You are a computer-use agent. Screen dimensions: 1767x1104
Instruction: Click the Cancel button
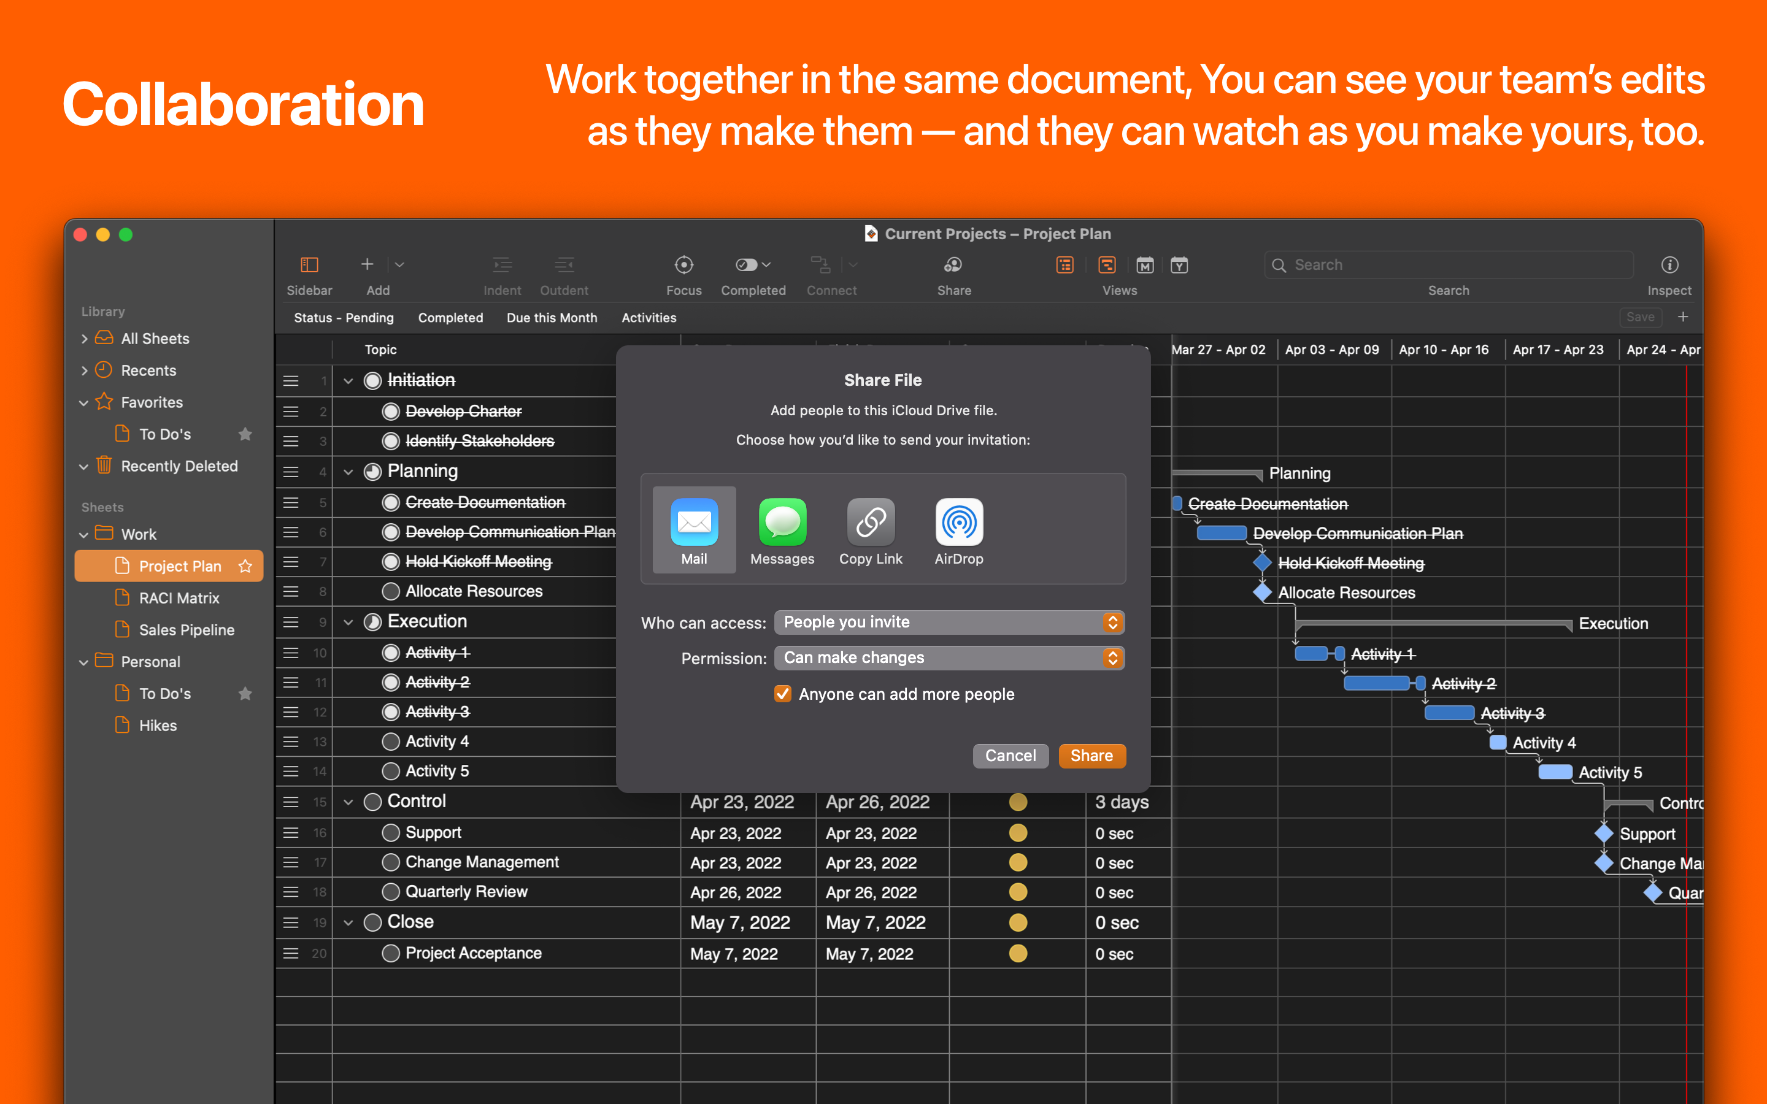(1010, 756)
